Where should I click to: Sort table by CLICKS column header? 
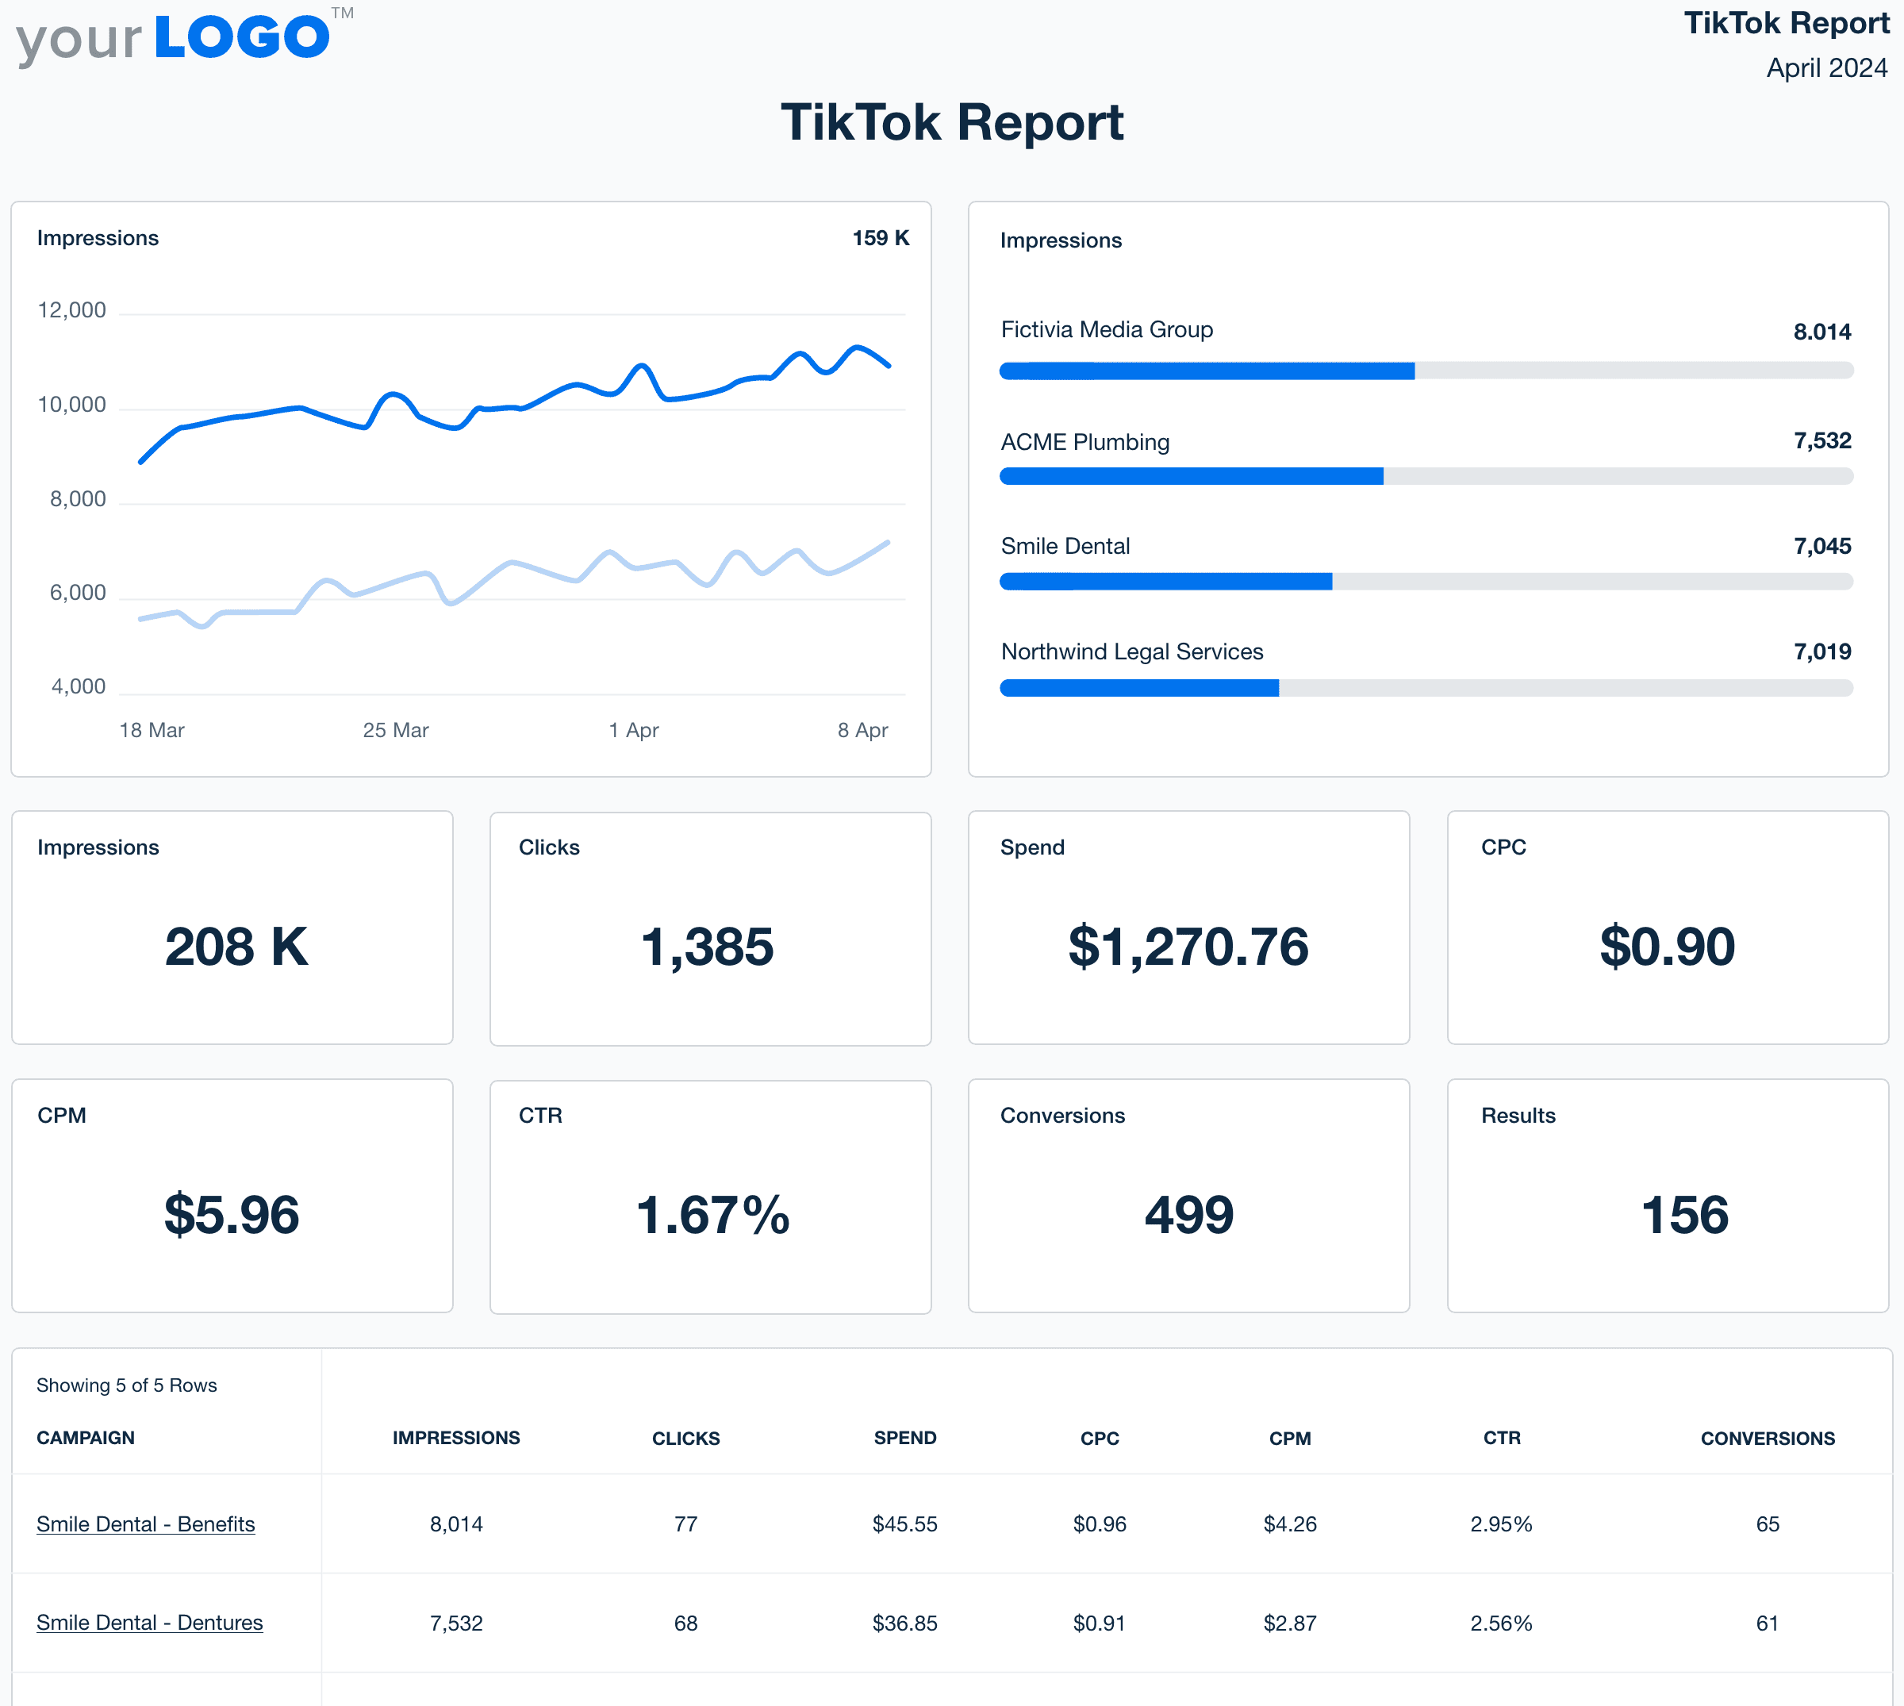tap(685, 1438)
